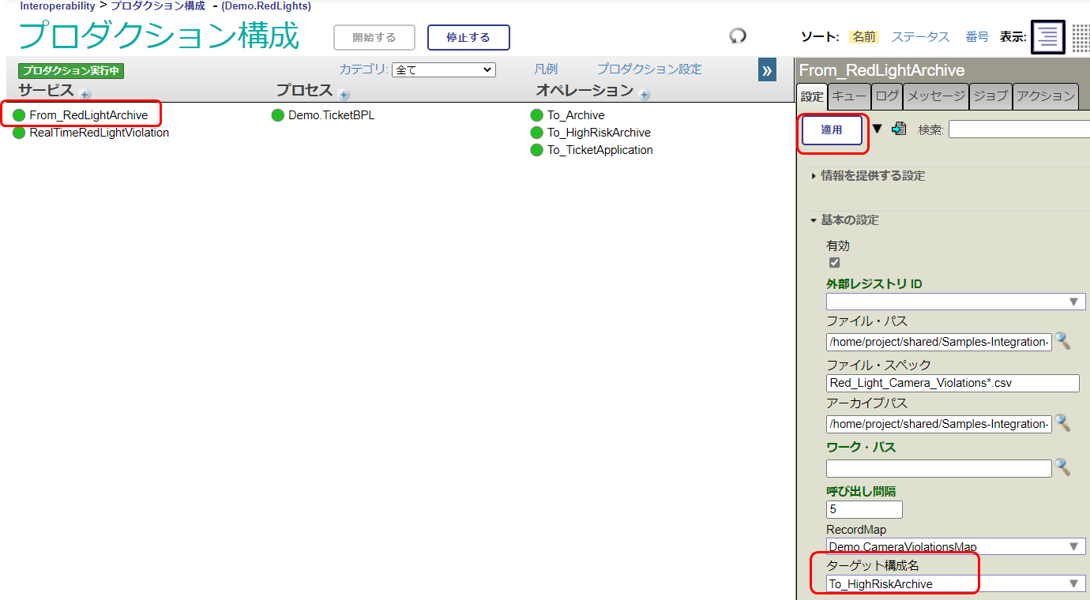Add a new process with plus icon

click(x=344, y=95)
